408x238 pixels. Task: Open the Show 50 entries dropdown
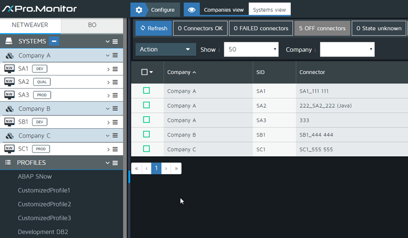(251, 50)
